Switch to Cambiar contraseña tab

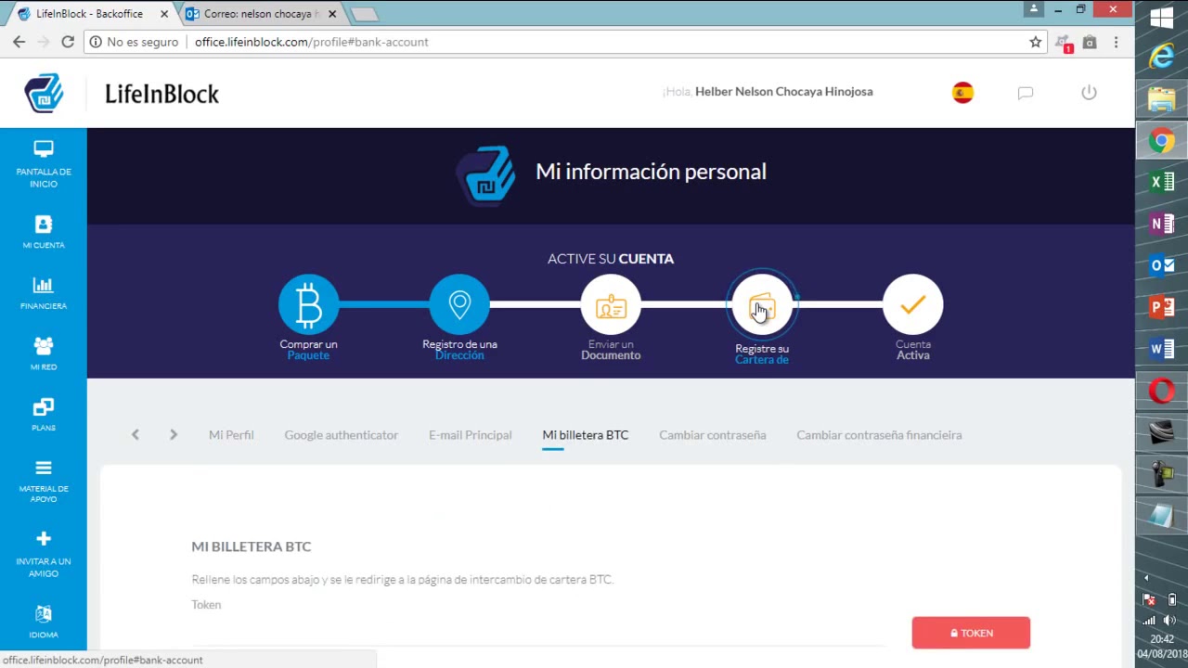[712, 434]
